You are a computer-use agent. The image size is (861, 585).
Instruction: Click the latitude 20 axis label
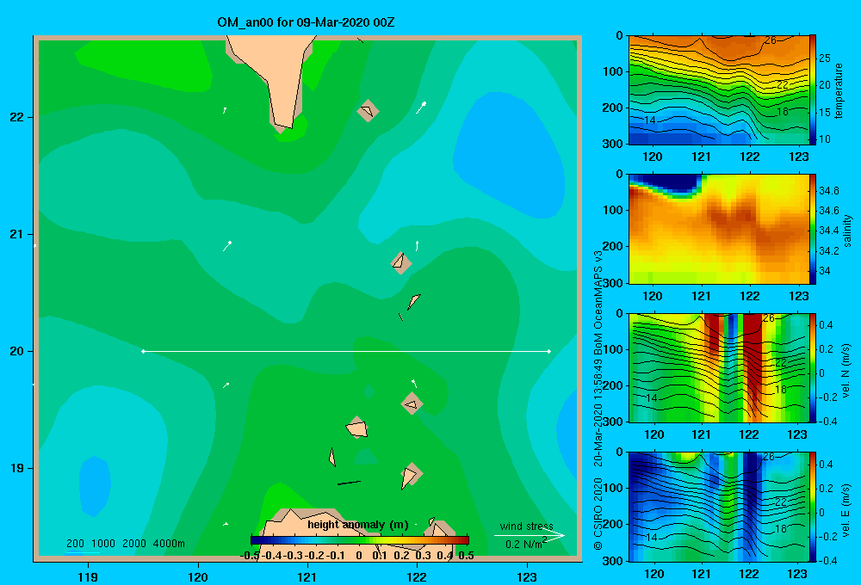(x=17, y=351)
